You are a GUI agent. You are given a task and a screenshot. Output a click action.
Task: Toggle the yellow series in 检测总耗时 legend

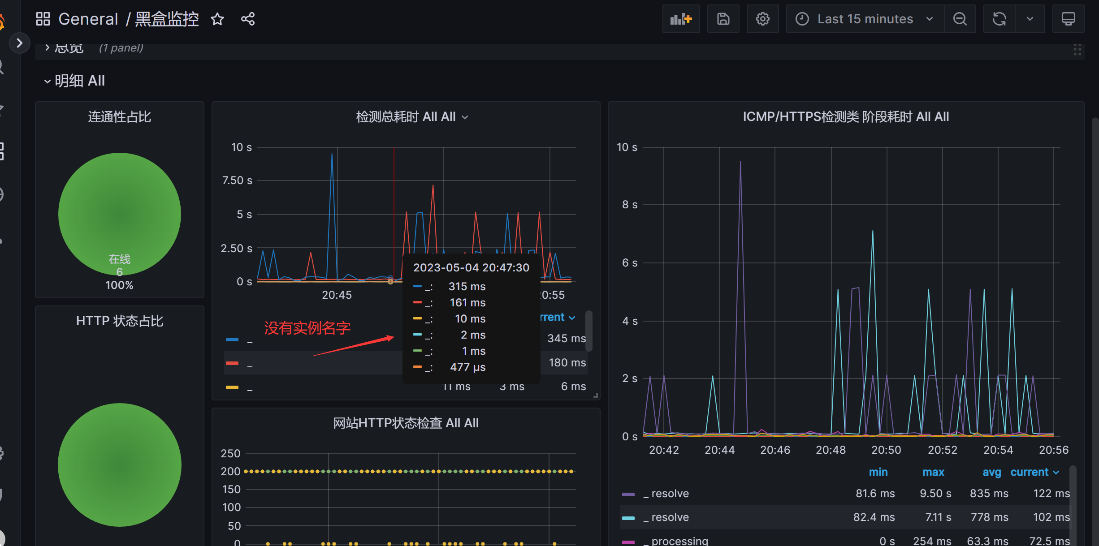coord(232,387)
